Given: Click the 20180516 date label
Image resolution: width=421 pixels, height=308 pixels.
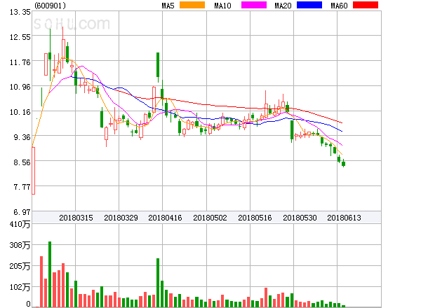Looking at the screenshot, I should tap(255, 218).
